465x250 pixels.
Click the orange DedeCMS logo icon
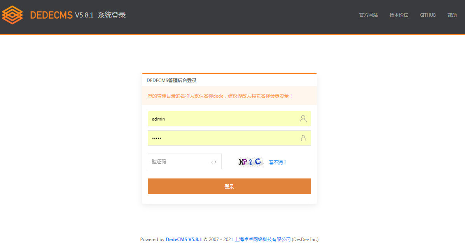12,15
